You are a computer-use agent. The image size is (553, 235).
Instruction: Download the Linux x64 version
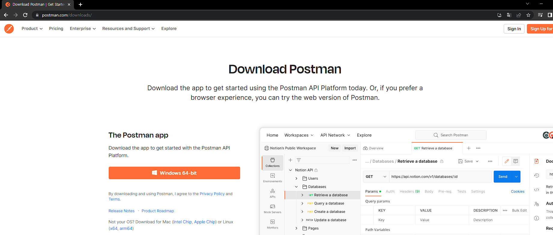click(113, 228)
